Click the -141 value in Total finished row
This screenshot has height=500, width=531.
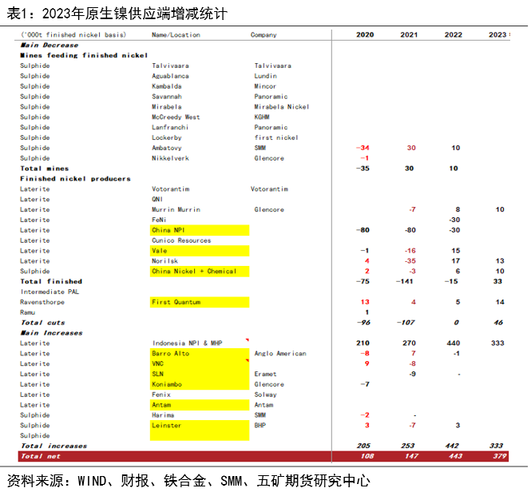[x=404, y=281]
